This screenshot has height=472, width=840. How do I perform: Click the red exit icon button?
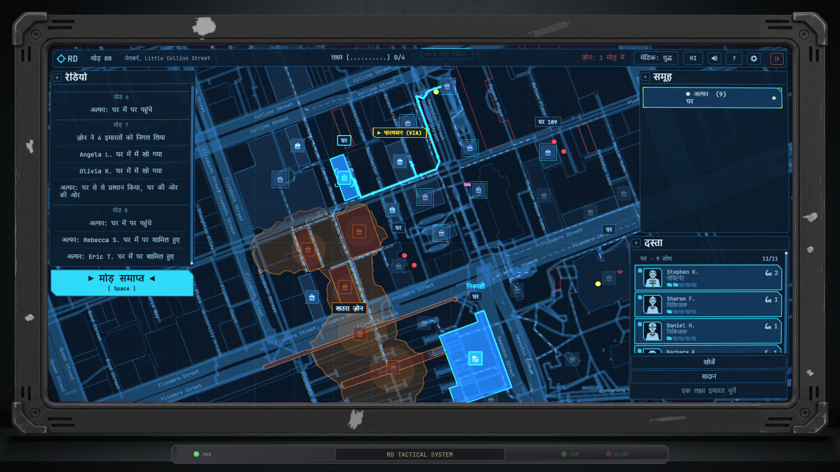click(x=777, y=59)
